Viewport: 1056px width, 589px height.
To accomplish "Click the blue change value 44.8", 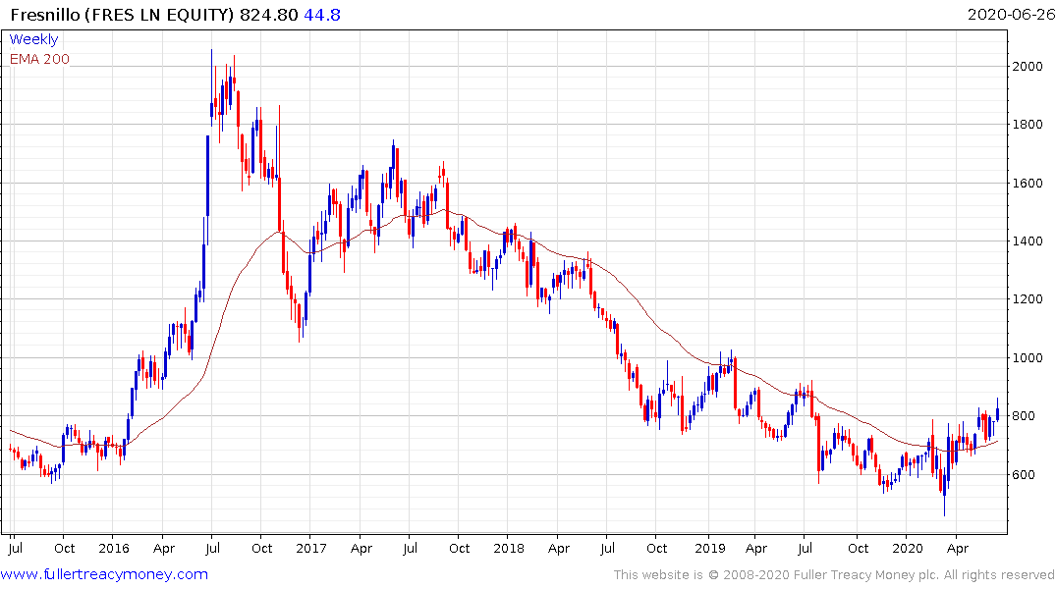I will click(322, 14).
